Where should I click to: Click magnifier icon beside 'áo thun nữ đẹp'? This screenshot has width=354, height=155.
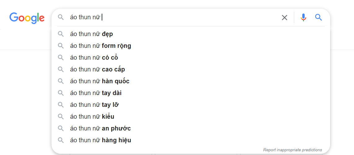[x=61, y=34]
